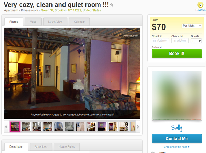The width and height of the screenshot is (206, 153).
Task: Click the favorite star beside the listing title
Action: point(112,5)
